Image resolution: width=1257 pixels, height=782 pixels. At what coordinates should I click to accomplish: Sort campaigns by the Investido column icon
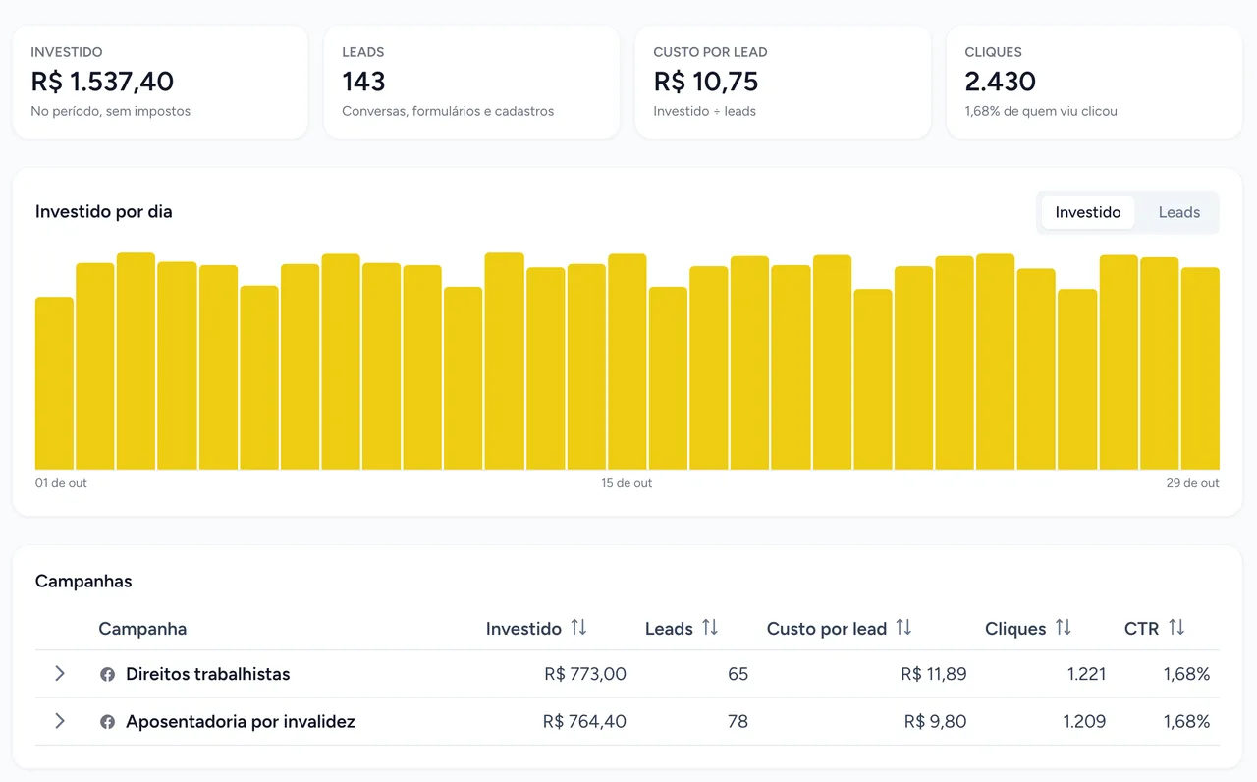(578, 628)
